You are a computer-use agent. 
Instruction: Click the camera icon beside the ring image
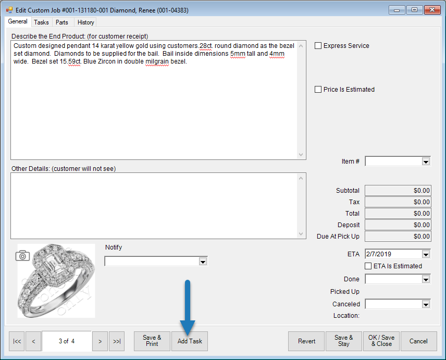22,255
